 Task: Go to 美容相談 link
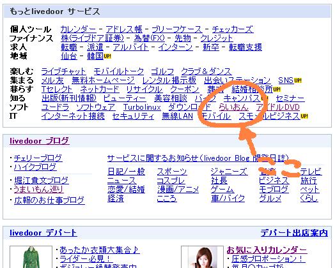(171, 98)
